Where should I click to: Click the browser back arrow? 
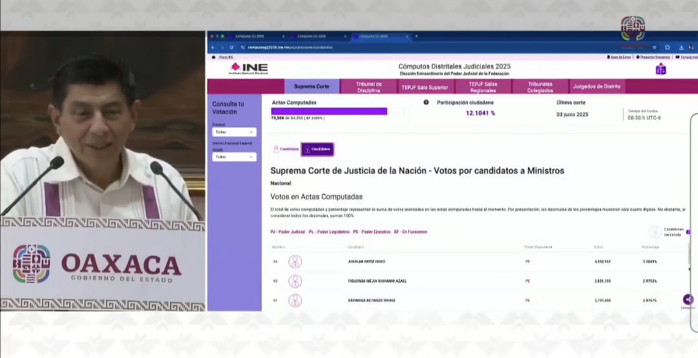(213, 47)
